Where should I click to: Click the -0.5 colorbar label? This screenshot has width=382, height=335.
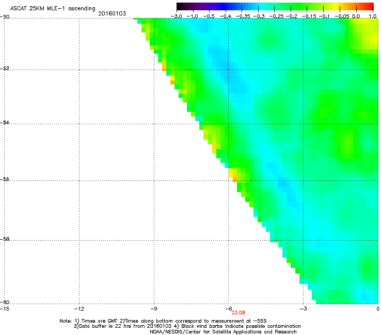tap(209, 16)
